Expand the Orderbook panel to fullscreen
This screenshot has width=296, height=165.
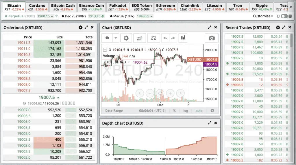point(86,27)
